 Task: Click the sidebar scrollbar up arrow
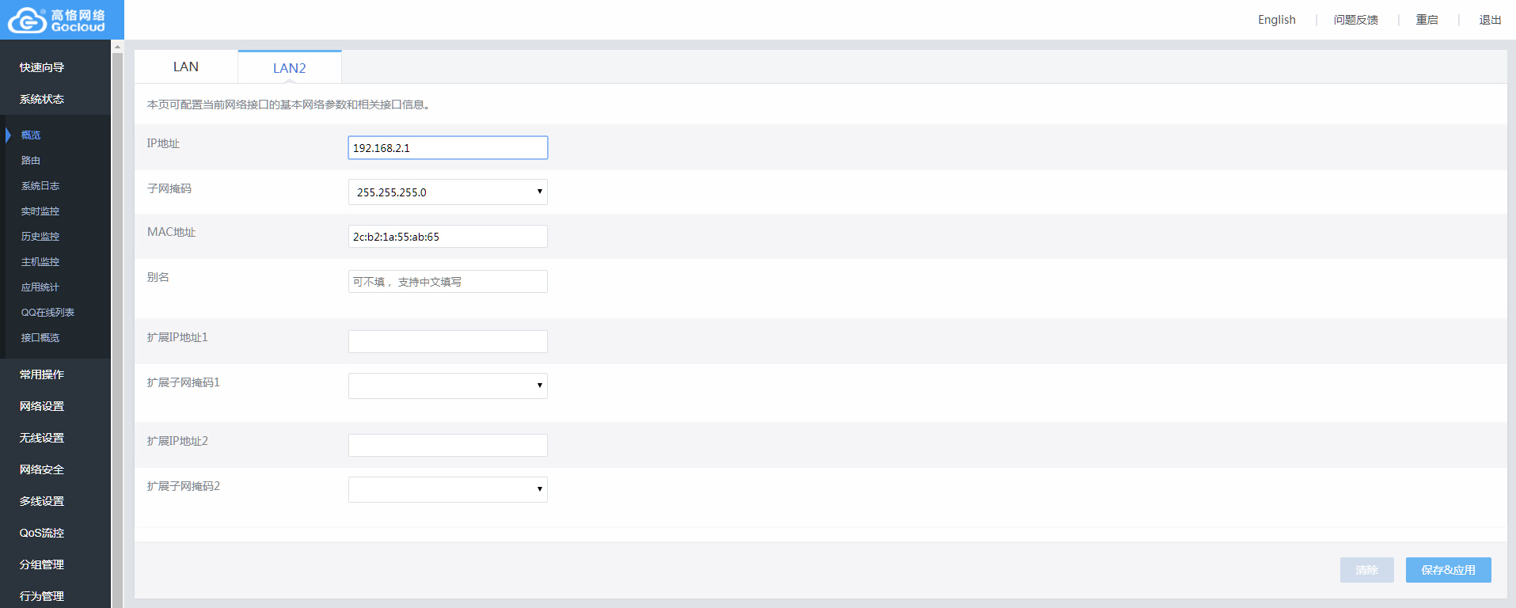[117, 47]
